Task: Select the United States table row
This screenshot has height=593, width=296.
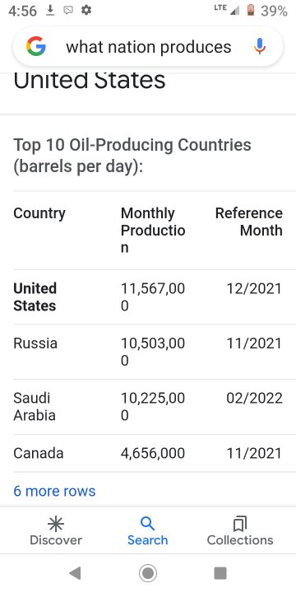Action: coord(148,297)
